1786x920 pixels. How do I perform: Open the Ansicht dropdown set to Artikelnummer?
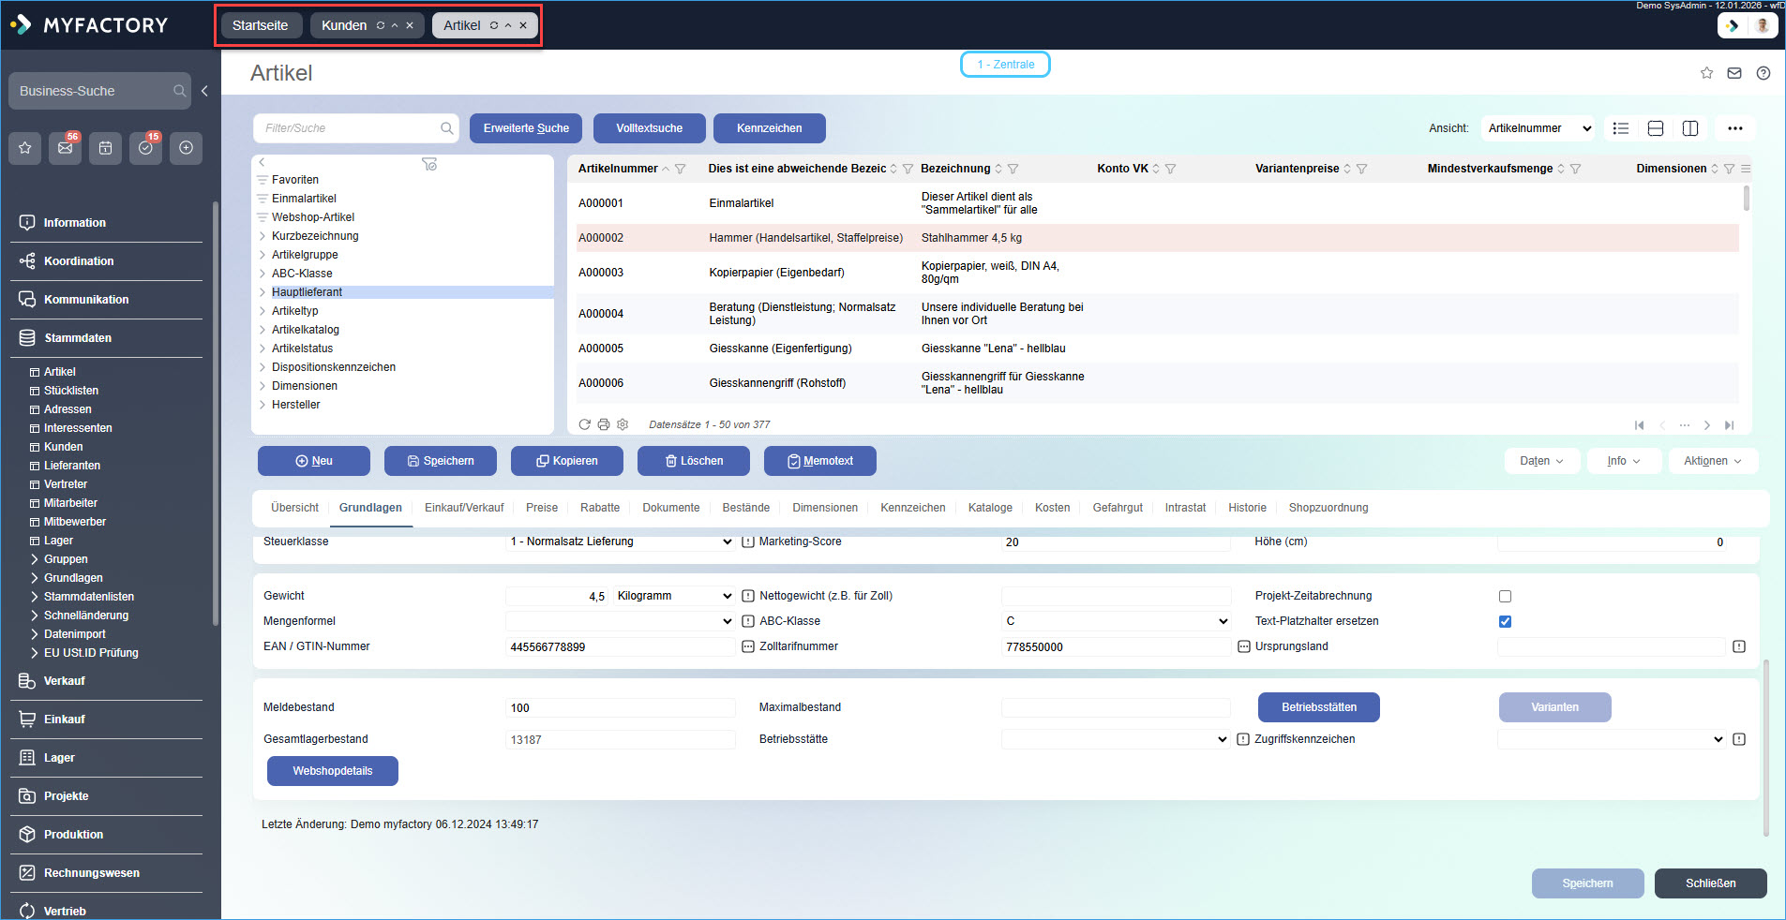1537,128
